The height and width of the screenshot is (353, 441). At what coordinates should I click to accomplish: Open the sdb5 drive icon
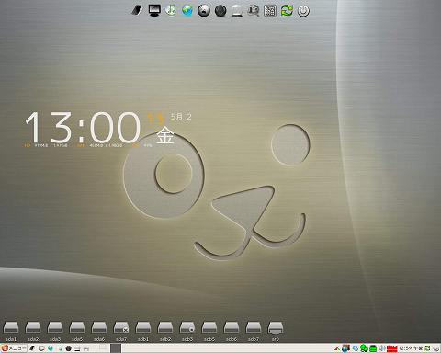point(209,328)
